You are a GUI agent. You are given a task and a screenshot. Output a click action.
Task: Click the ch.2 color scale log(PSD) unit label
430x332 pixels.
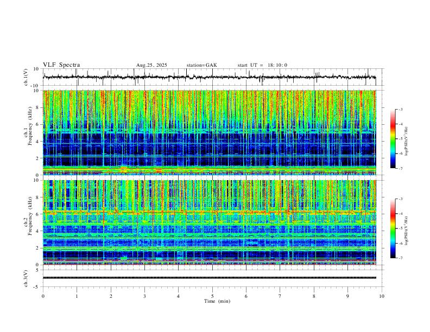pos(407,231)
